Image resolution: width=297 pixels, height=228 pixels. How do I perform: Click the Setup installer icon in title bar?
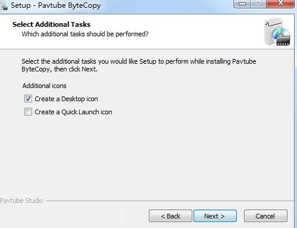coord(4,5)
